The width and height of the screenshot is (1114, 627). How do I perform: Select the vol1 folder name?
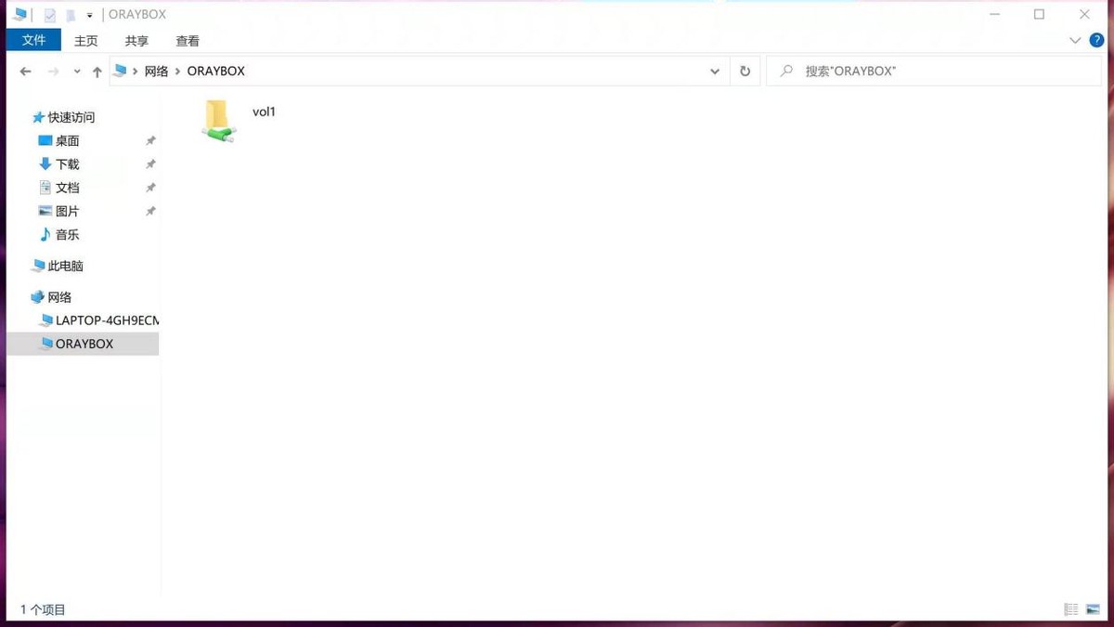coord(265,111)
